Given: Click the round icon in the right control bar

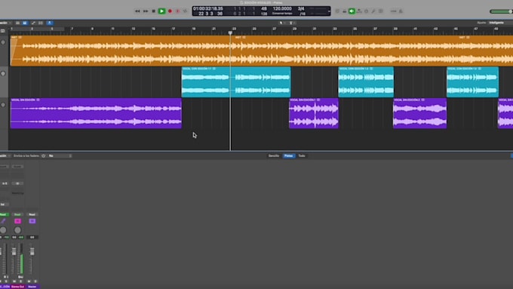Looking at the screenshot, I should coord(367,11).
